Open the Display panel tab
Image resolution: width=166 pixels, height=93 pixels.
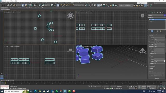coord(160,13)
